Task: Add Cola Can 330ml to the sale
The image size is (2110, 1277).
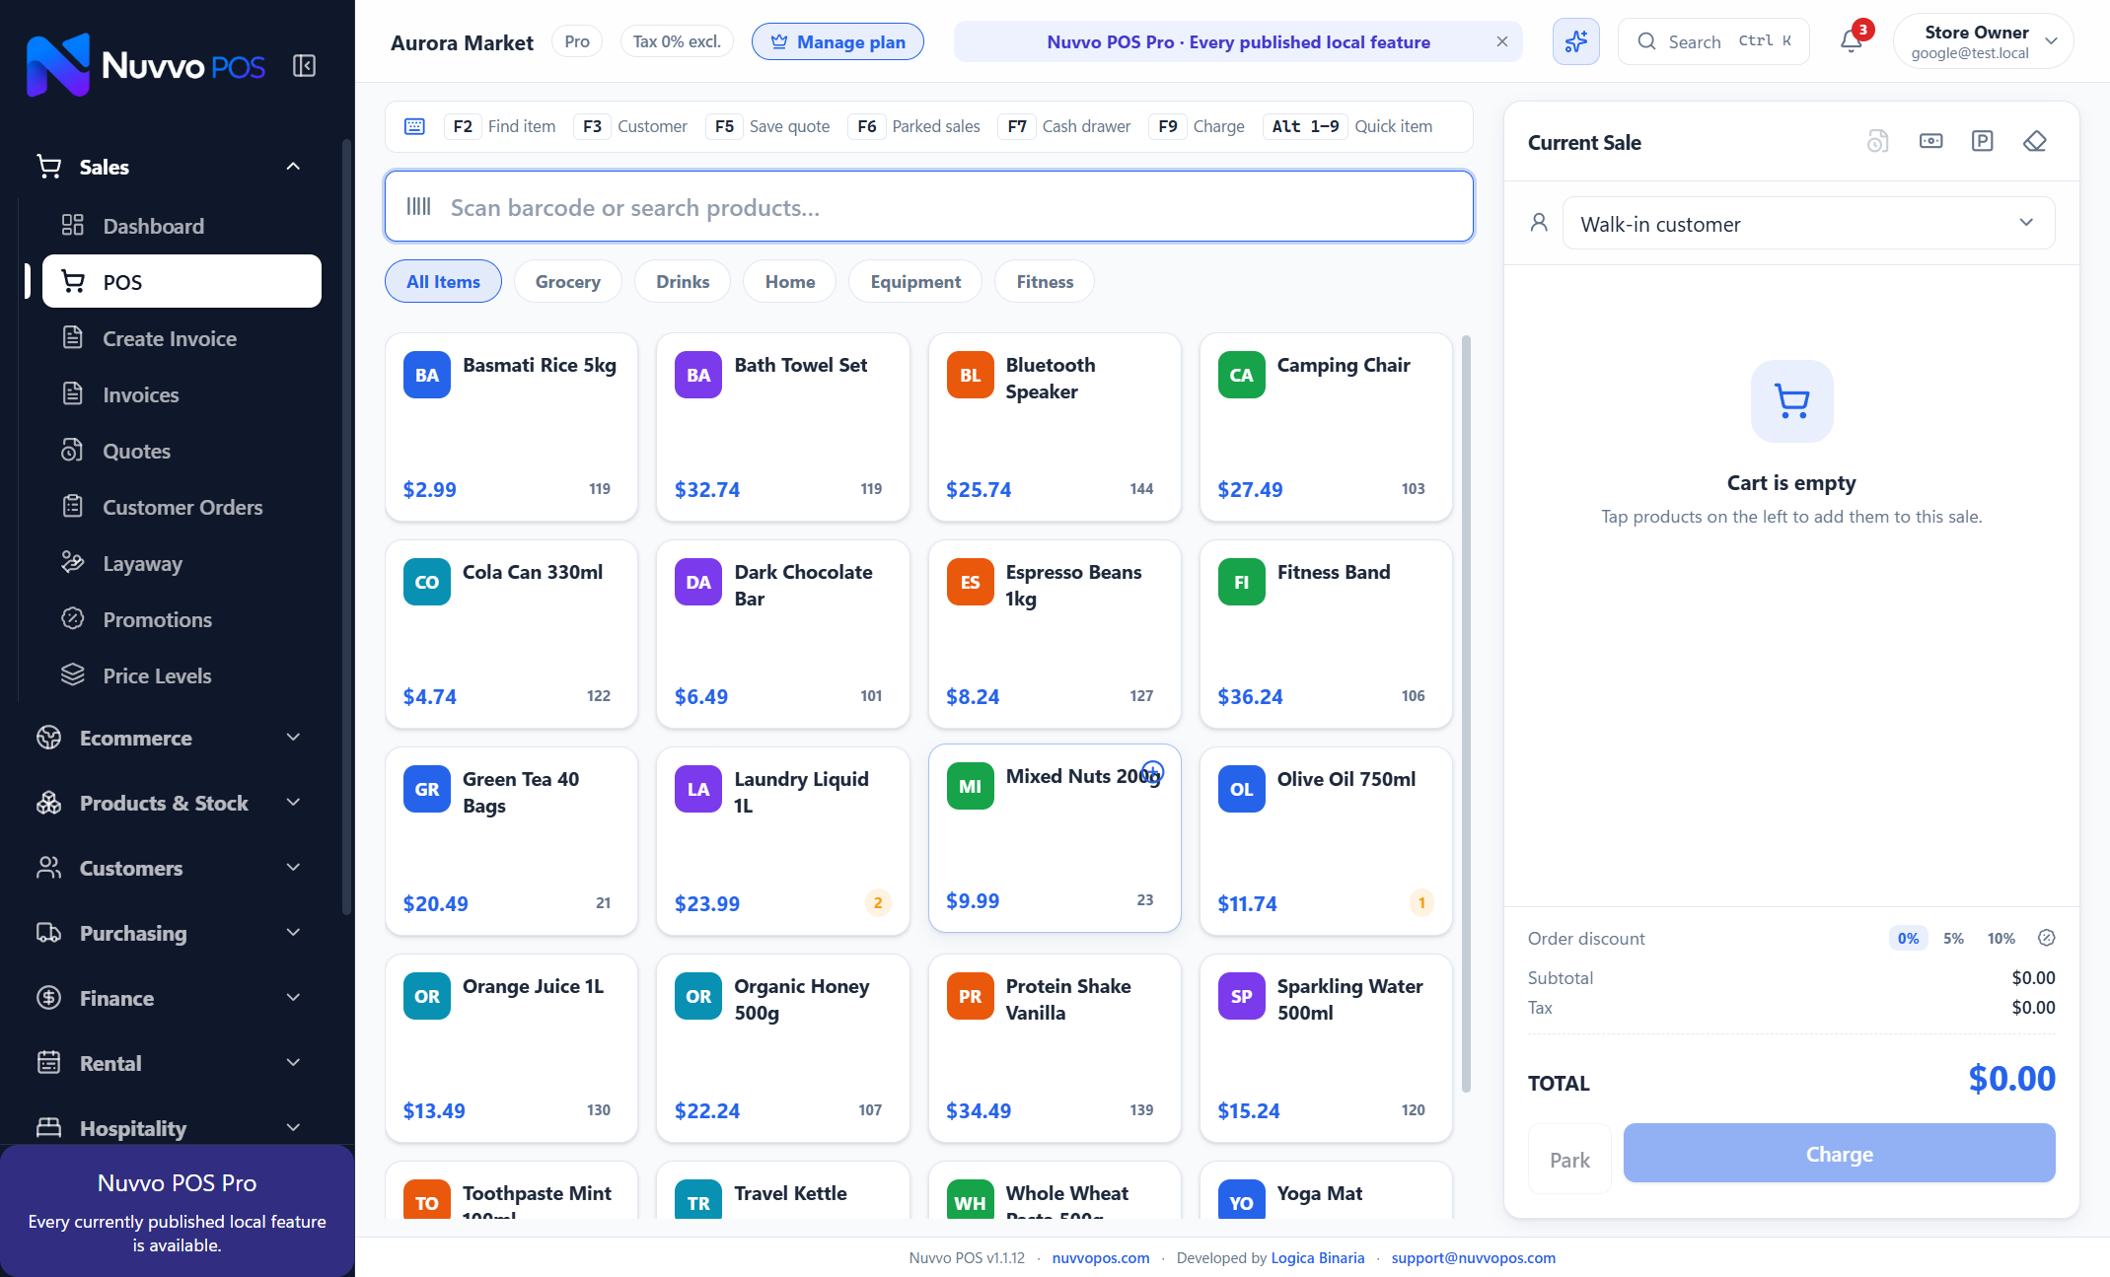Action: [x=511, y=634]
